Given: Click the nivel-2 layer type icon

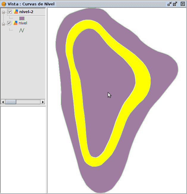Looking at the screenshot, I should click(16, 12).
